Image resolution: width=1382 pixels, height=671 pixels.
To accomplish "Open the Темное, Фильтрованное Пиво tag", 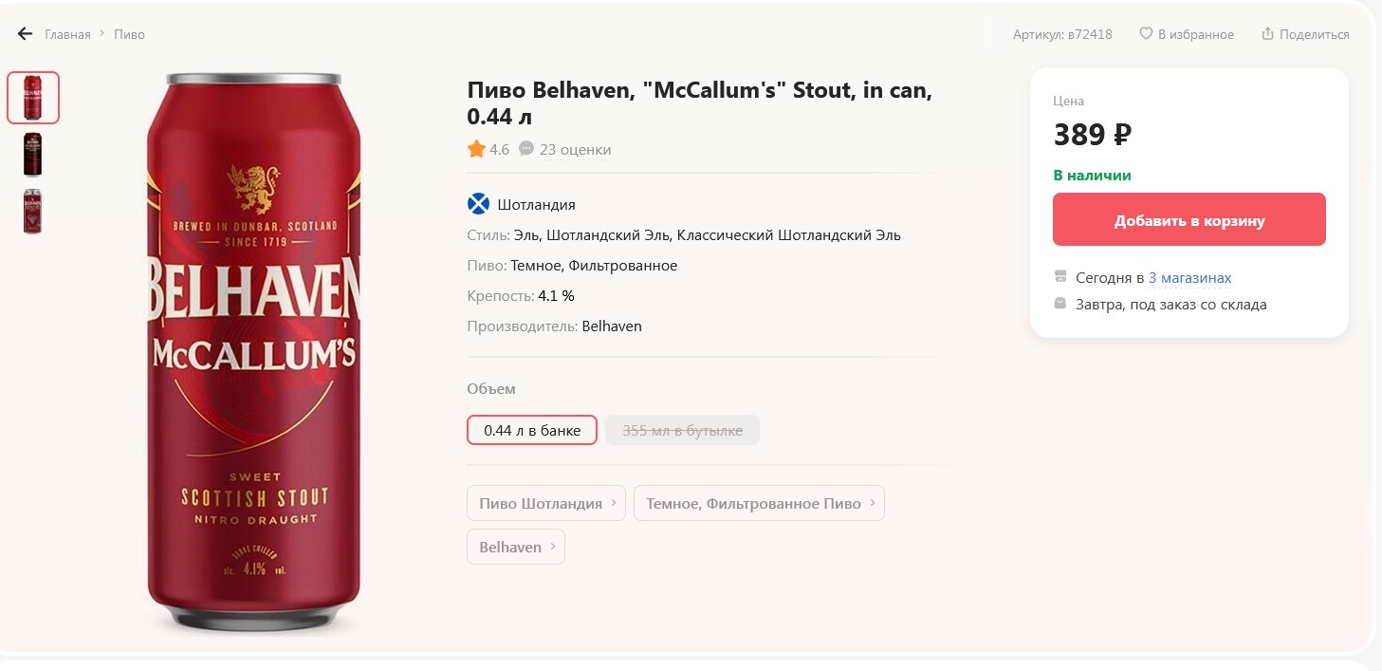I will point(758,503).
